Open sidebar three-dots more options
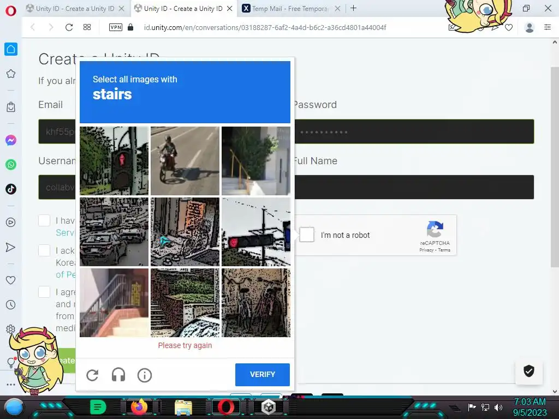 [x=11, y=385]
